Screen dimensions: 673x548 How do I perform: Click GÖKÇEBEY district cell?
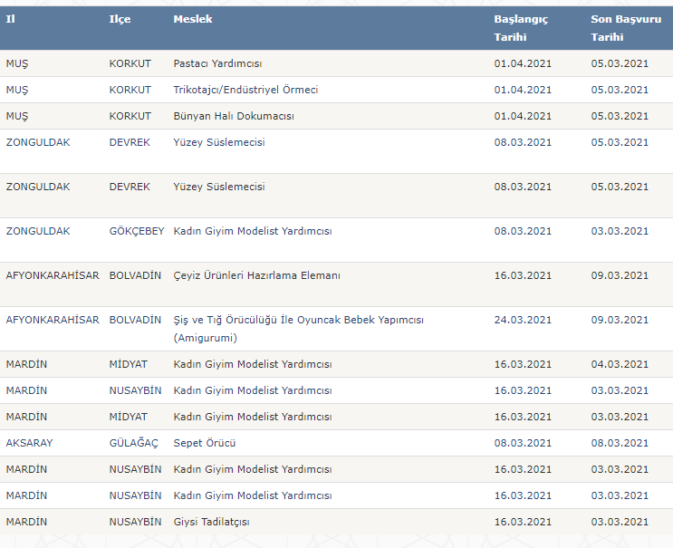[x=137, y=231]
